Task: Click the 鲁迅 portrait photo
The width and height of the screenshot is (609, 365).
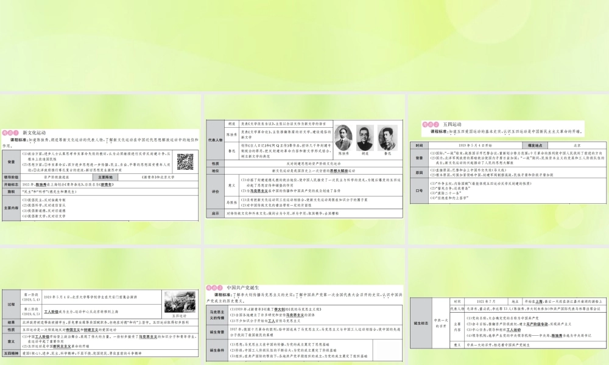Action: [x=387, y=137]
